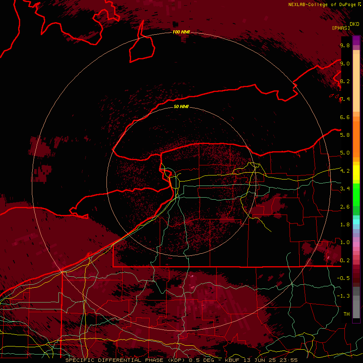Pick the peach segment of the color bar
Viewport: 363px width, 363px height.
[356, 83]
